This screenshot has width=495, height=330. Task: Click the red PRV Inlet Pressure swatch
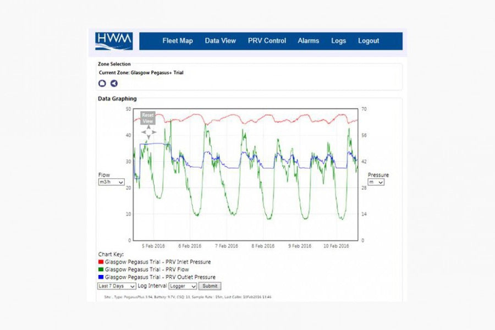101,262
